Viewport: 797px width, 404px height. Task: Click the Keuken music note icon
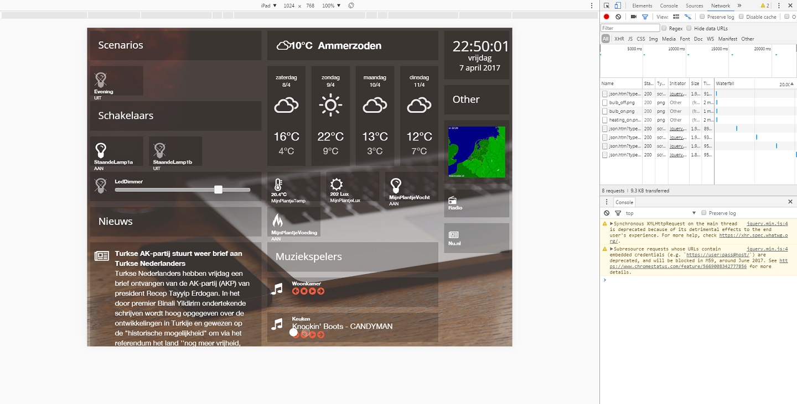277,324
